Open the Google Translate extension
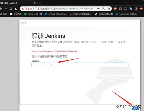144x111 pixels. [131, 9]
